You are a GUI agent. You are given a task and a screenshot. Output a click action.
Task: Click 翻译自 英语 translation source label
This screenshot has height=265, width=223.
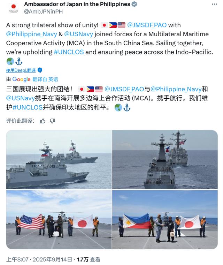coord(45,79)
